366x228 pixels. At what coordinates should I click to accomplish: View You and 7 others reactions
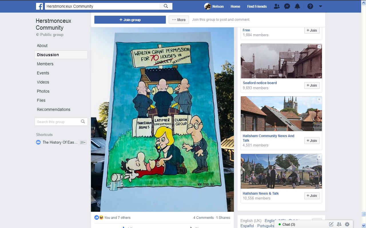point(117,217)
